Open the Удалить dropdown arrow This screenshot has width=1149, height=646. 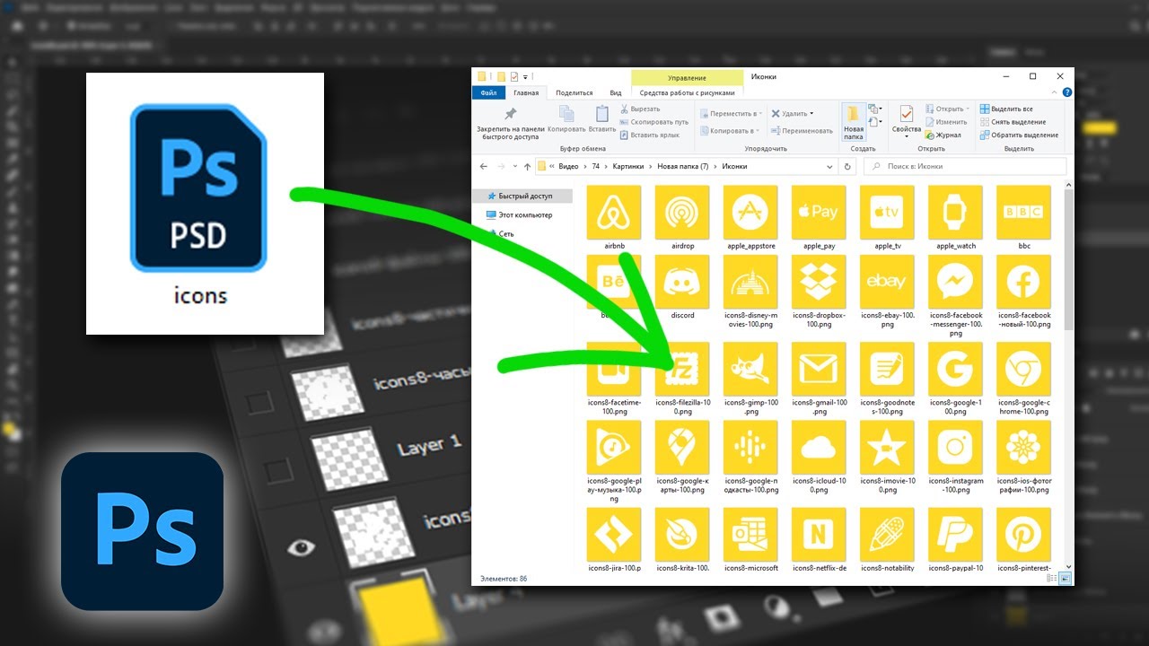coord(811,114)
